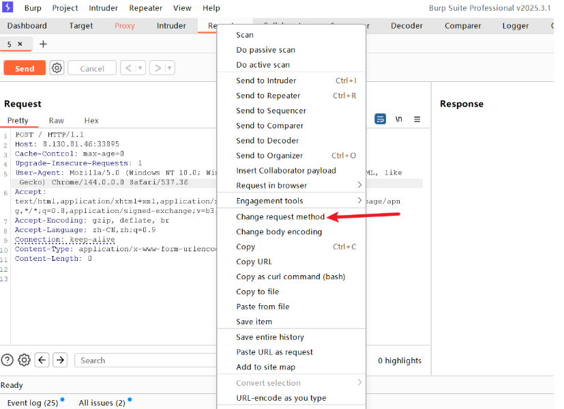Select Send to Repeater
This screenshot has width=564, height=409.
coord(291,96)
